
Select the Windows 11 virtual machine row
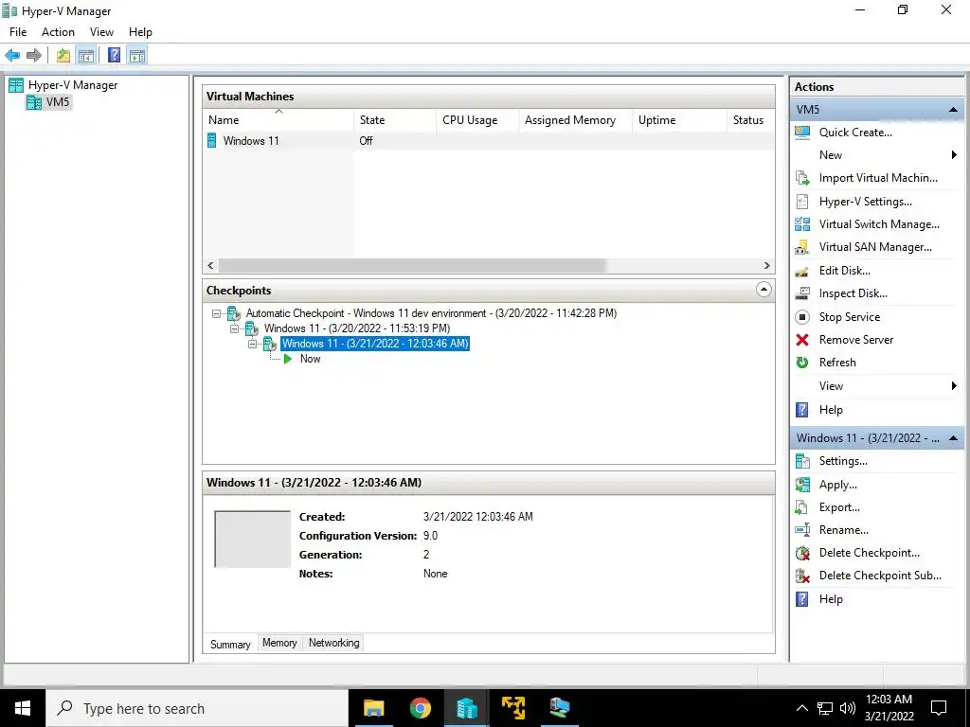488,141
